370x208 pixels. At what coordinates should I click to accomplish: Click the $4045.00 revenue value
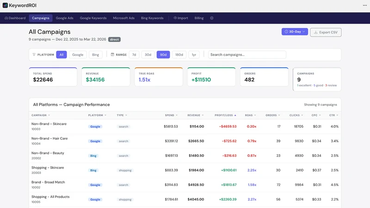tap(196, 200)
